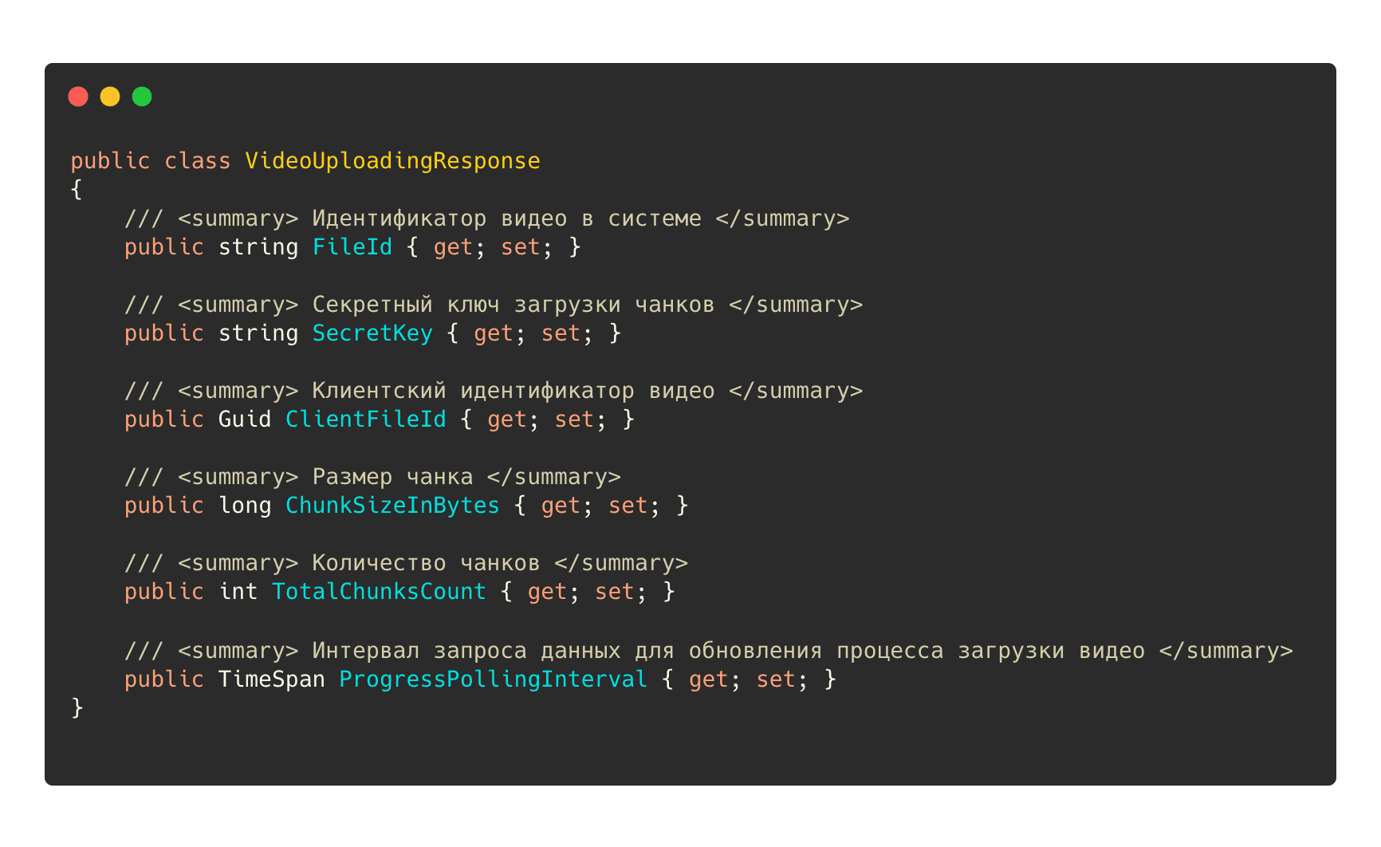
Task: Place cursor on SecretKey property name
Action: pyautogui.click(x=372, y=333)
